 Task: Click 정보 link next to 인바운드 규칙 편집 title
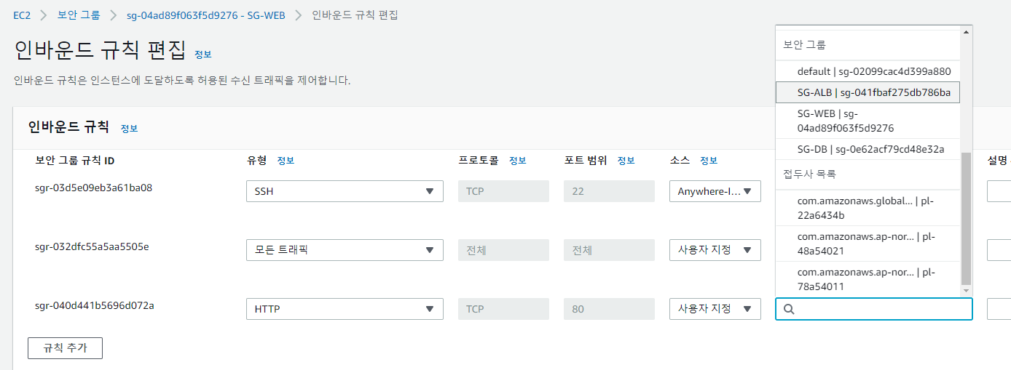pos(203,55)
